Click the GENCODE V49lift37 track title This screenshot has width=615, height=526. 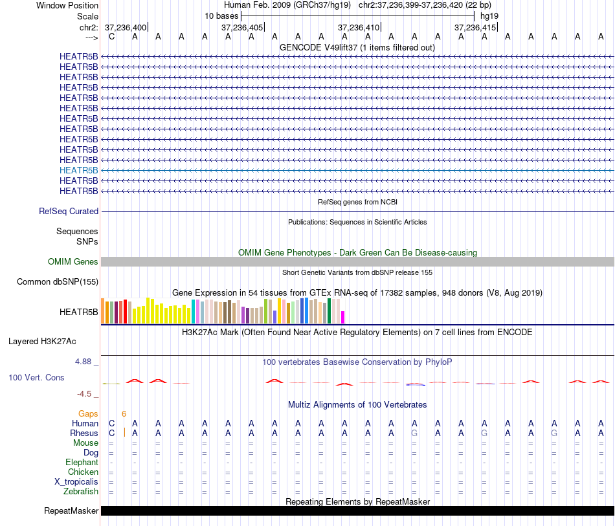[x=357, y=48]
